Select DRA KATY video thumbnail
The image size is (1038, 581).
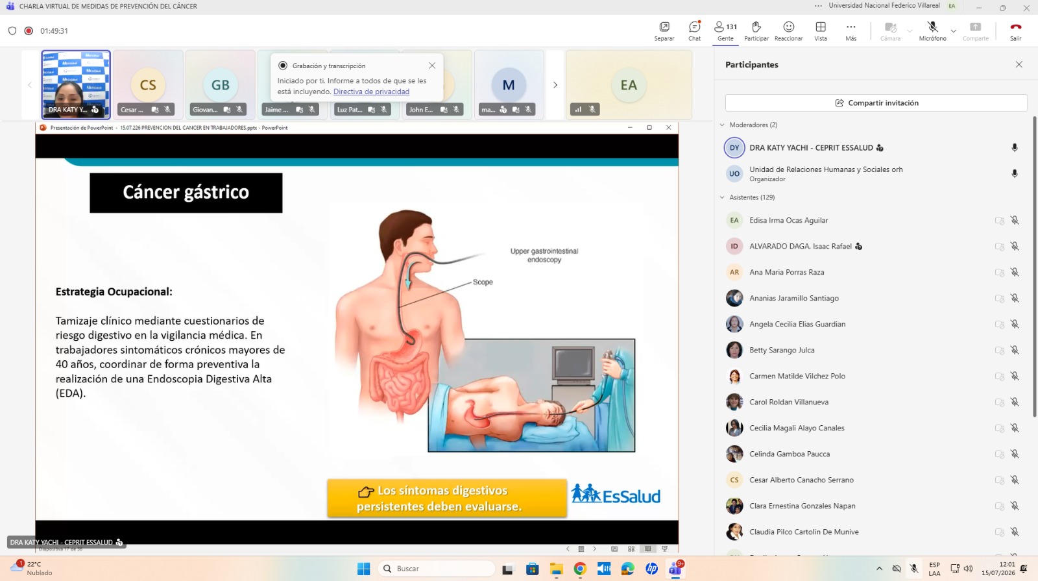click(76, 84)
